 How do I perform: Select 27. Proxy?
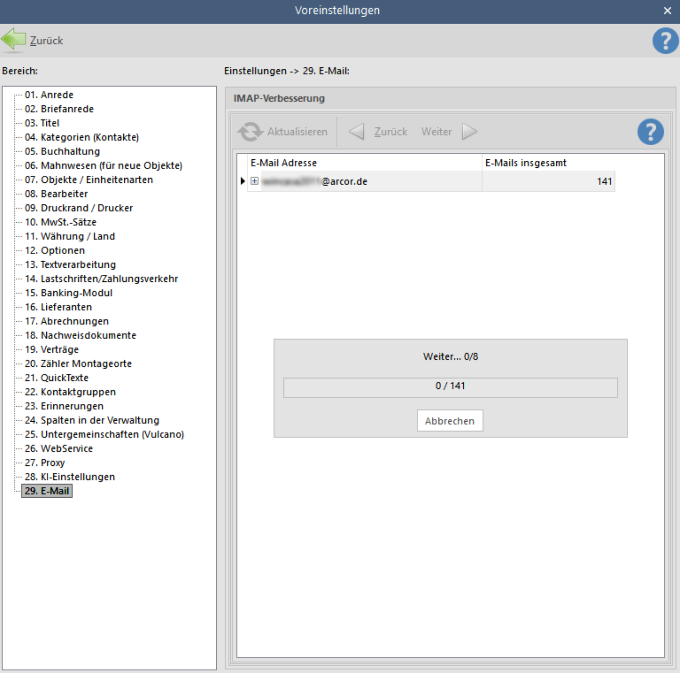pyautogui.click(x=45, y=463)
